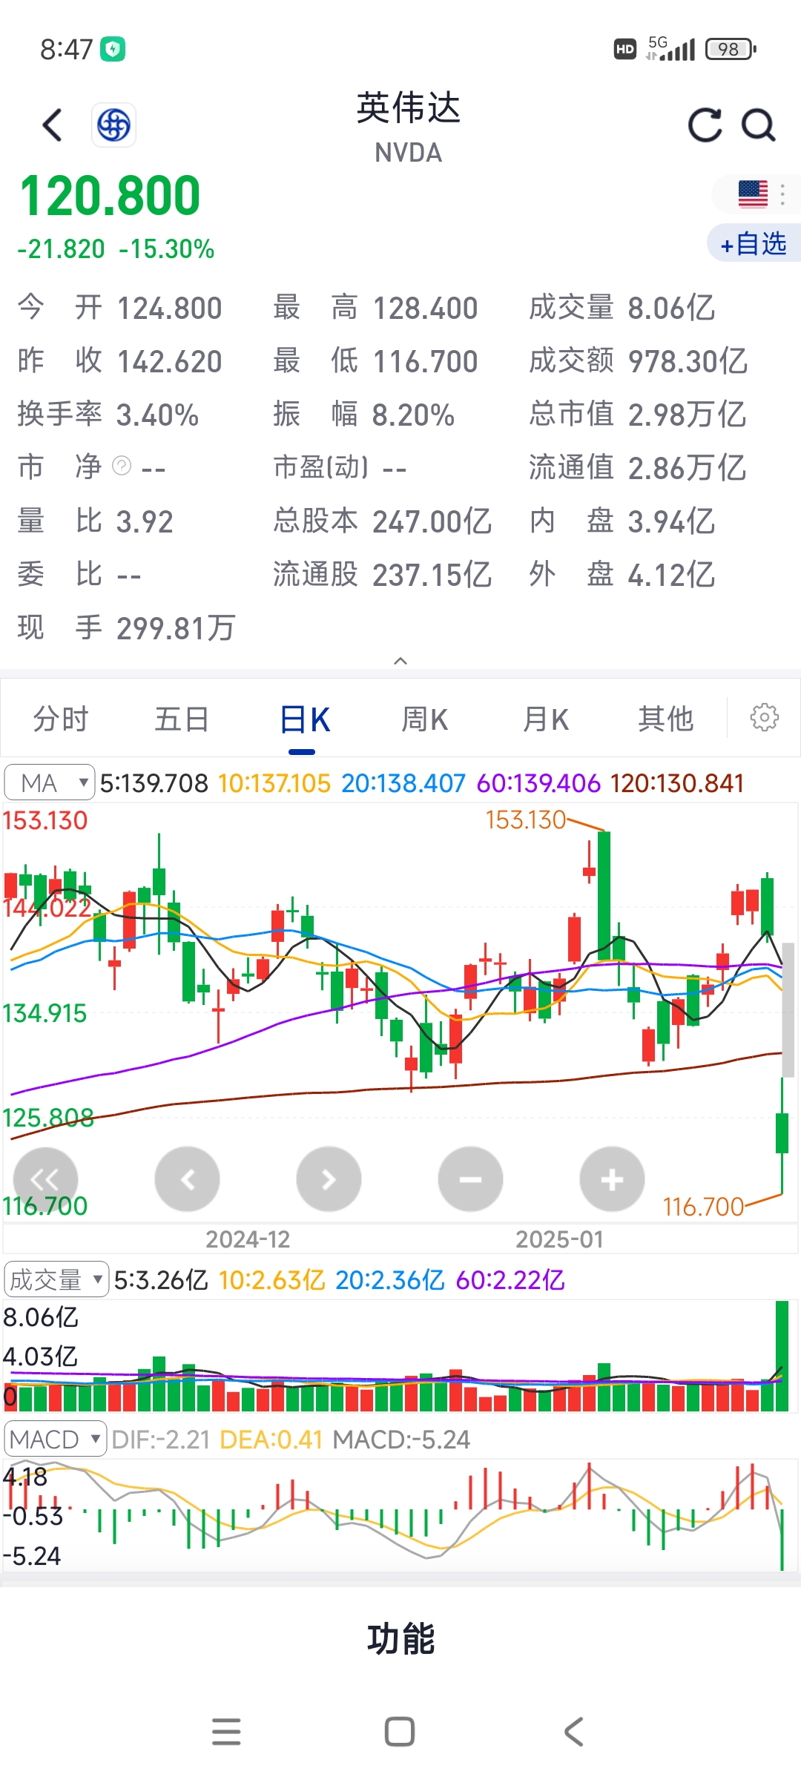Tap the 昨收 142.620 field
The image size is (801, 1780).
[120, 361]
